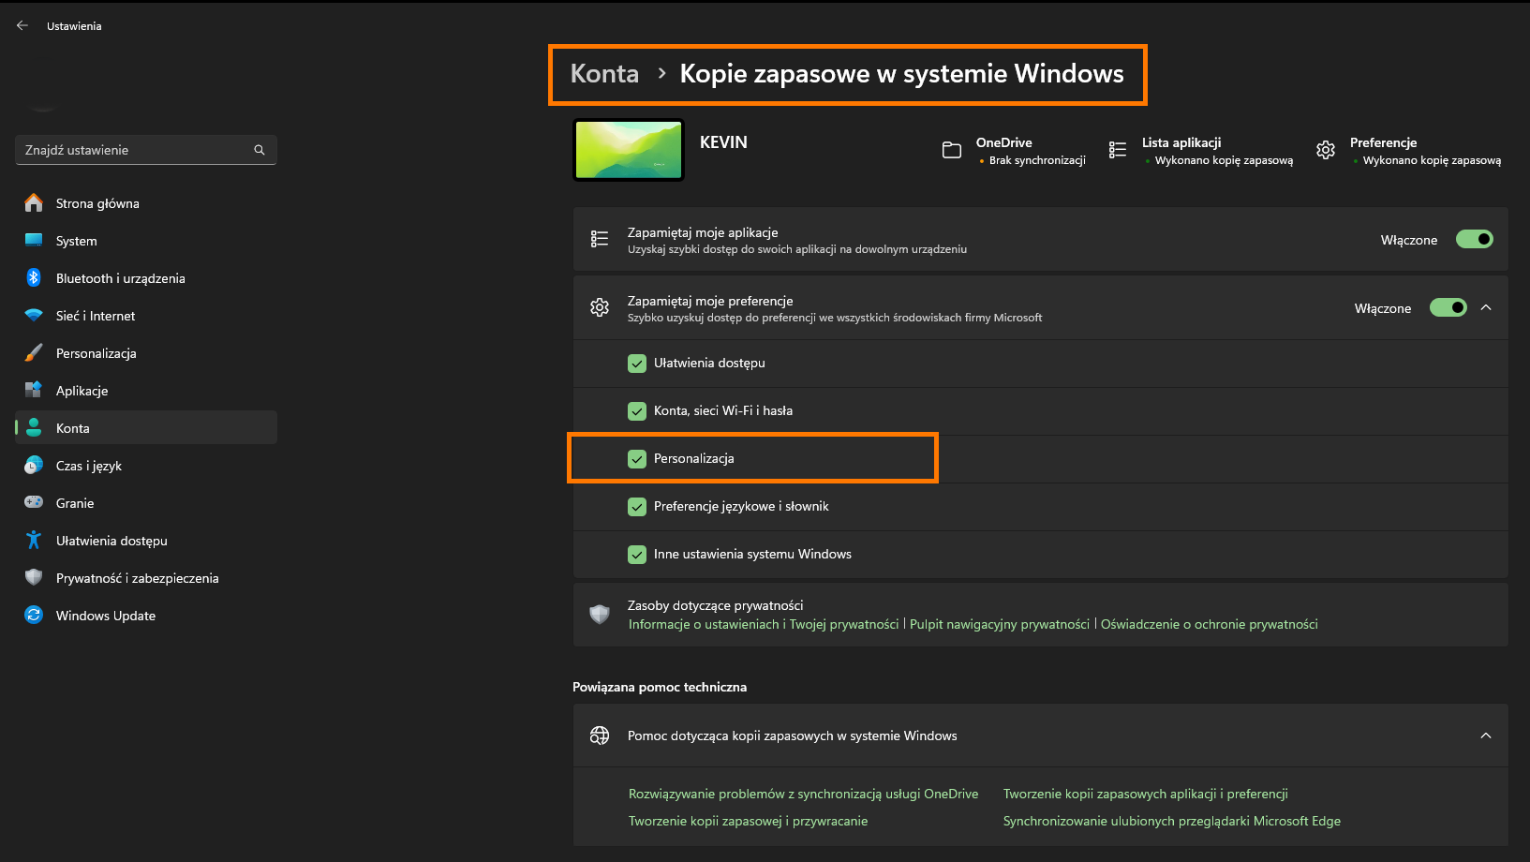Screen dimensions: 1530x862
Task: Click the globe icon beside Pomoc dotycząca kopii zapasowych
Action: [x=600, y=736]
